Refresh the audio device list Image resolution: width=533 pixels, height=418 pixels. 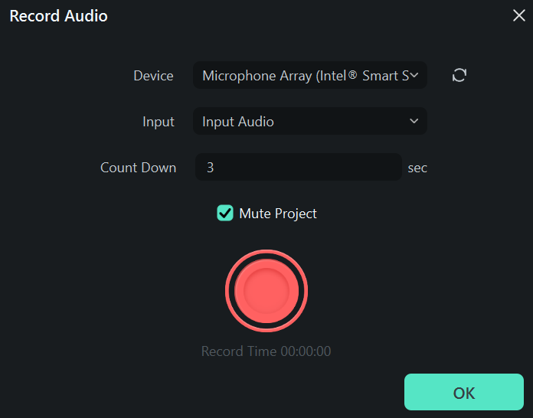point(459,75)
